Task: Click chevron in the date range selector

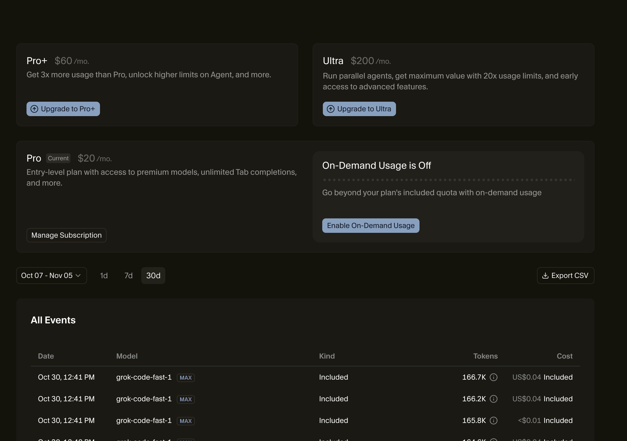Action: 78,276
